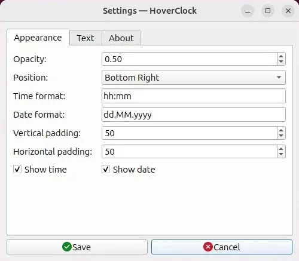Screen dimensions: 299x261
Task: Minimize the Settings window
Action: point(248,11)
